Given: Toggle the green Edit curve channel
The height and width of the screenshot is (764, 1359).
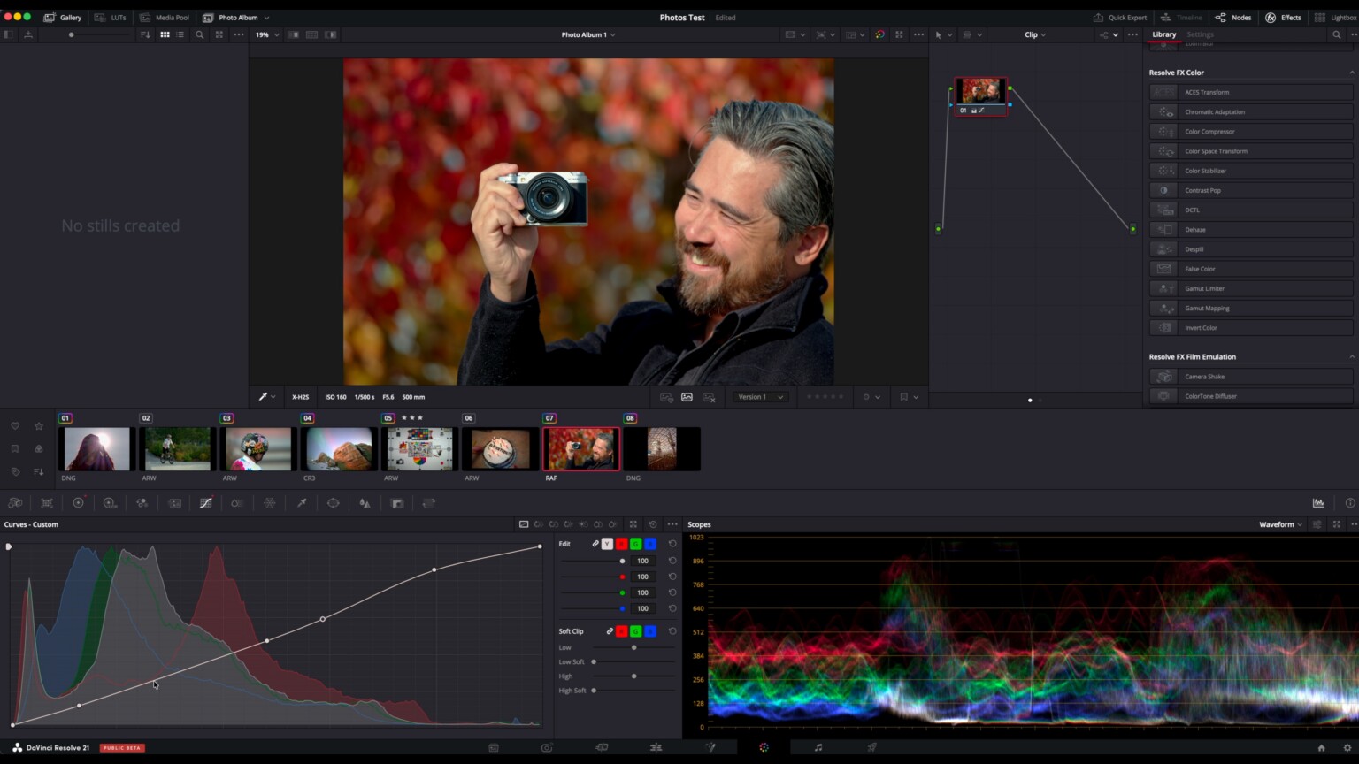Looking at the screenshot, I should [x=635, y=544].
